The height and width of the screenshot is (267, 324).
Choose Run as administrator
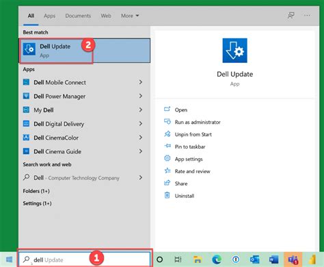click(x=198, y=122)
